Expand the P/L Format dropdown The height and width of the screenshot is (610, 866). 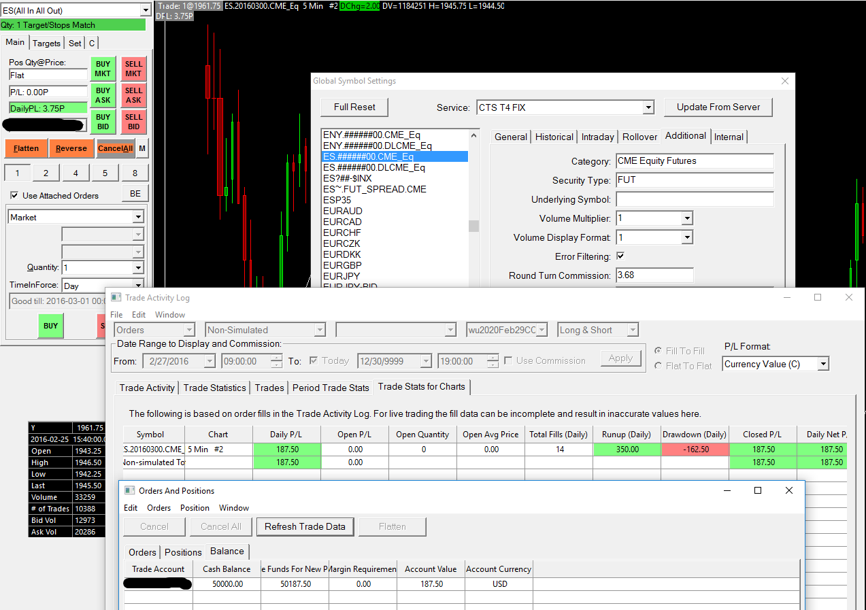[x=823, y=365]
